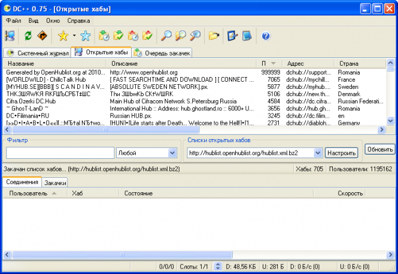This screenshot has width=398, height=274.
Task: Open settings checklist icon in toolbar
Action: 232,36
